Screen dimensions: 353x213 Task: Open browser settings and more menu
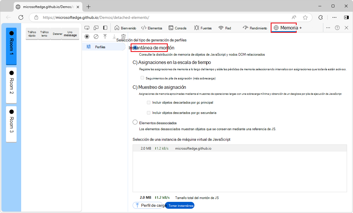[334, 17]
